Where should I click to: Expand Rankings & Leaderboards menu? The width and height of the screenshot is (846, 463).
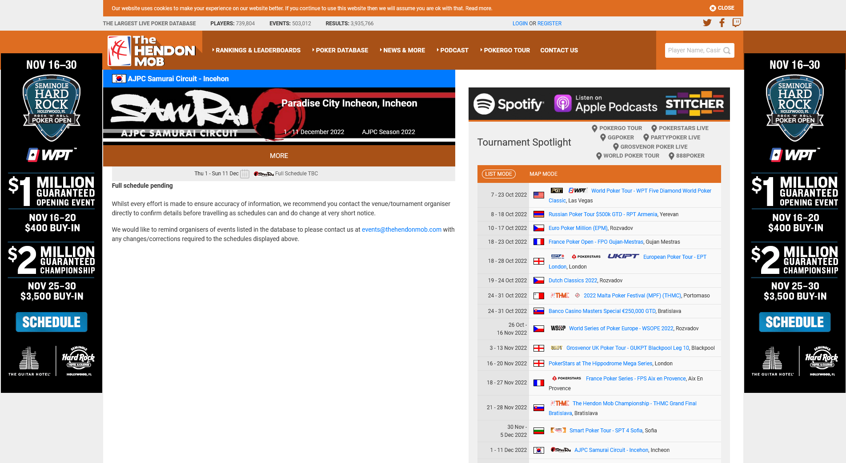(257, 50)
